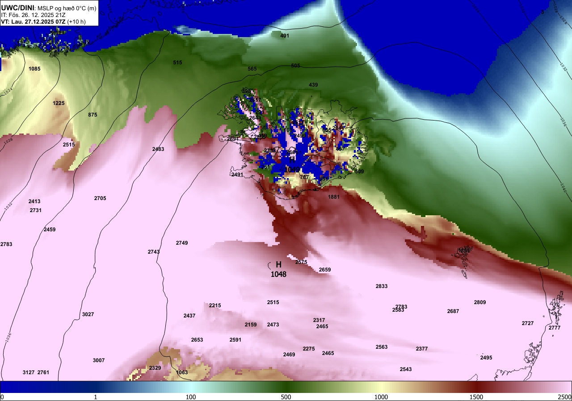The height and width of the screenshot is (401, 572).
Task: Click the colour scale label '1000'
Action: [381, 397]
